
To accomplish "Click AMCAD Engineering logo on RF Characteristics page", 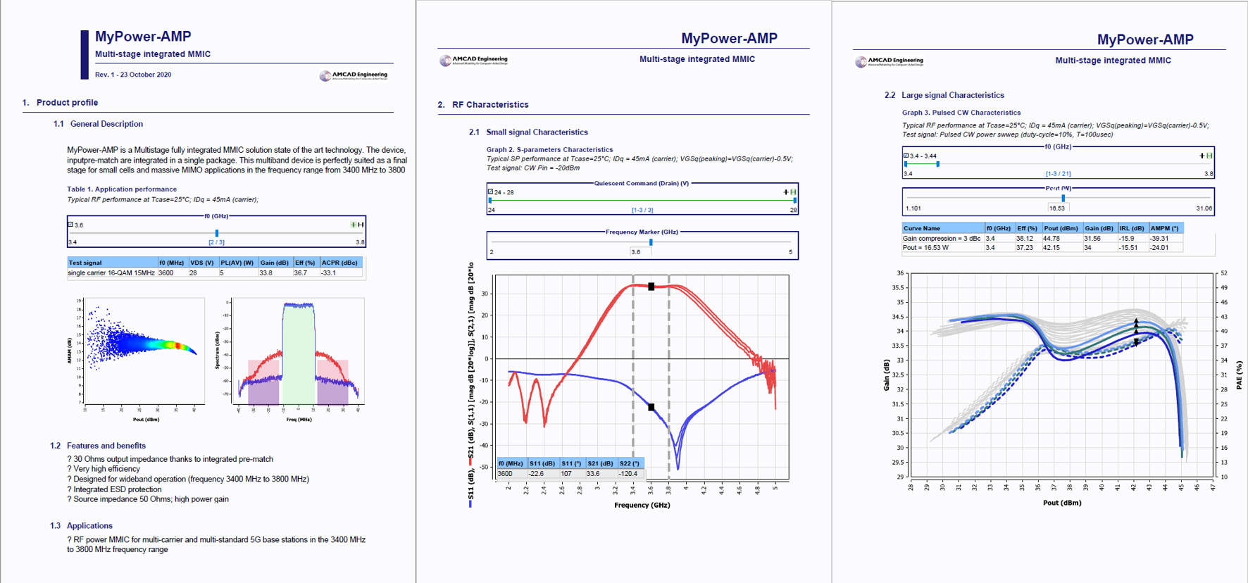I will coord(473,61).
